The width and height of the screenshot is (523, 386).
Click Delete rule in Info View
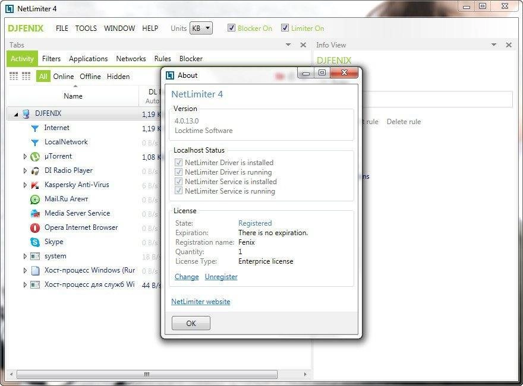(404, 122)
